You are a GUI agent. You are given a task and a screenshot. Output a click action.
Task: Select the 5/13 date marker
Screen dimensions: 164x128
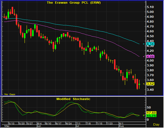click(11, 123)
